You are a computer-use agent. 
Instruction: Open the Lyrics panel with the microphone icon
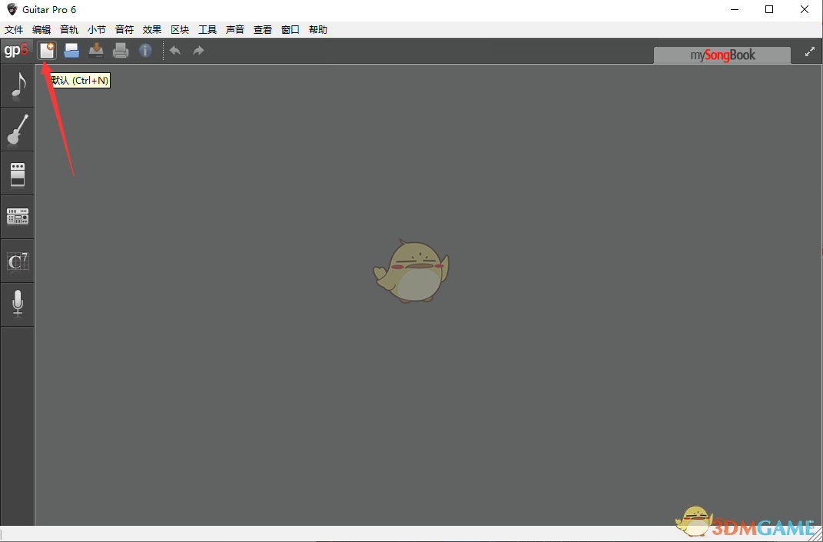point(18,304)
